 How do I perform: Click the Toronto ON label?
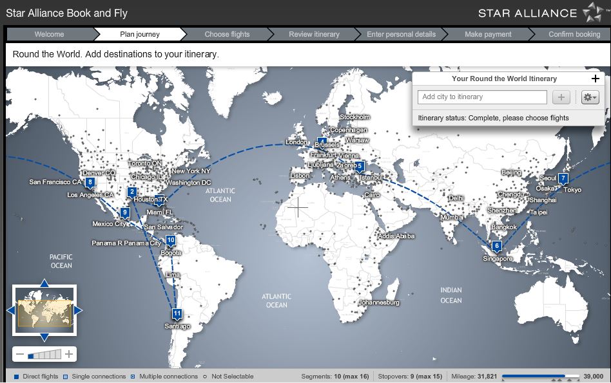pyautogui.click(x=144, y=163)
